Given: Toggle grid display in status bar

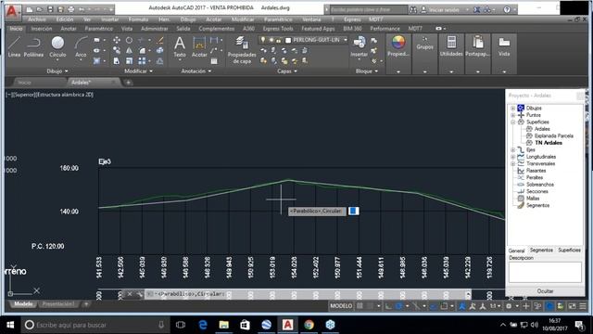Looking at the screenshot, I should [360, 306].
